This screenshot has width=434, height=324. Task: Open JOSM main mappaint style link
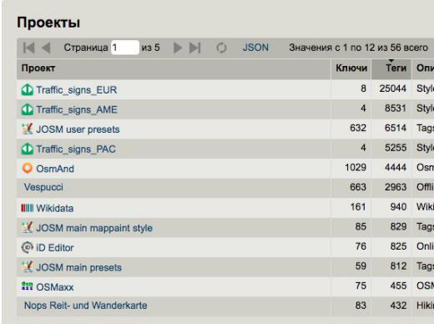pyautogui.click(x=94, y=228)
